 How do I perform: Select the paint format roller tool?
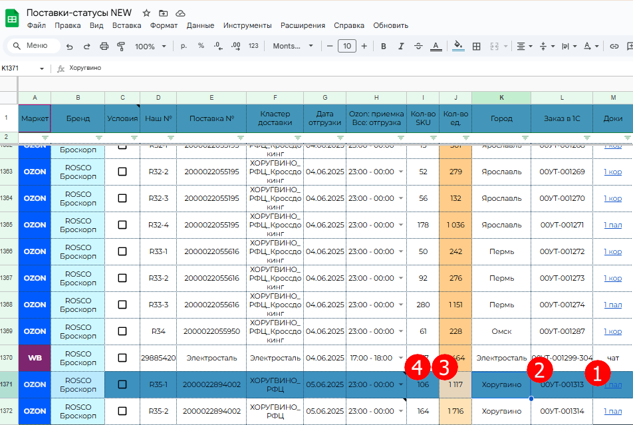(121, 47)
